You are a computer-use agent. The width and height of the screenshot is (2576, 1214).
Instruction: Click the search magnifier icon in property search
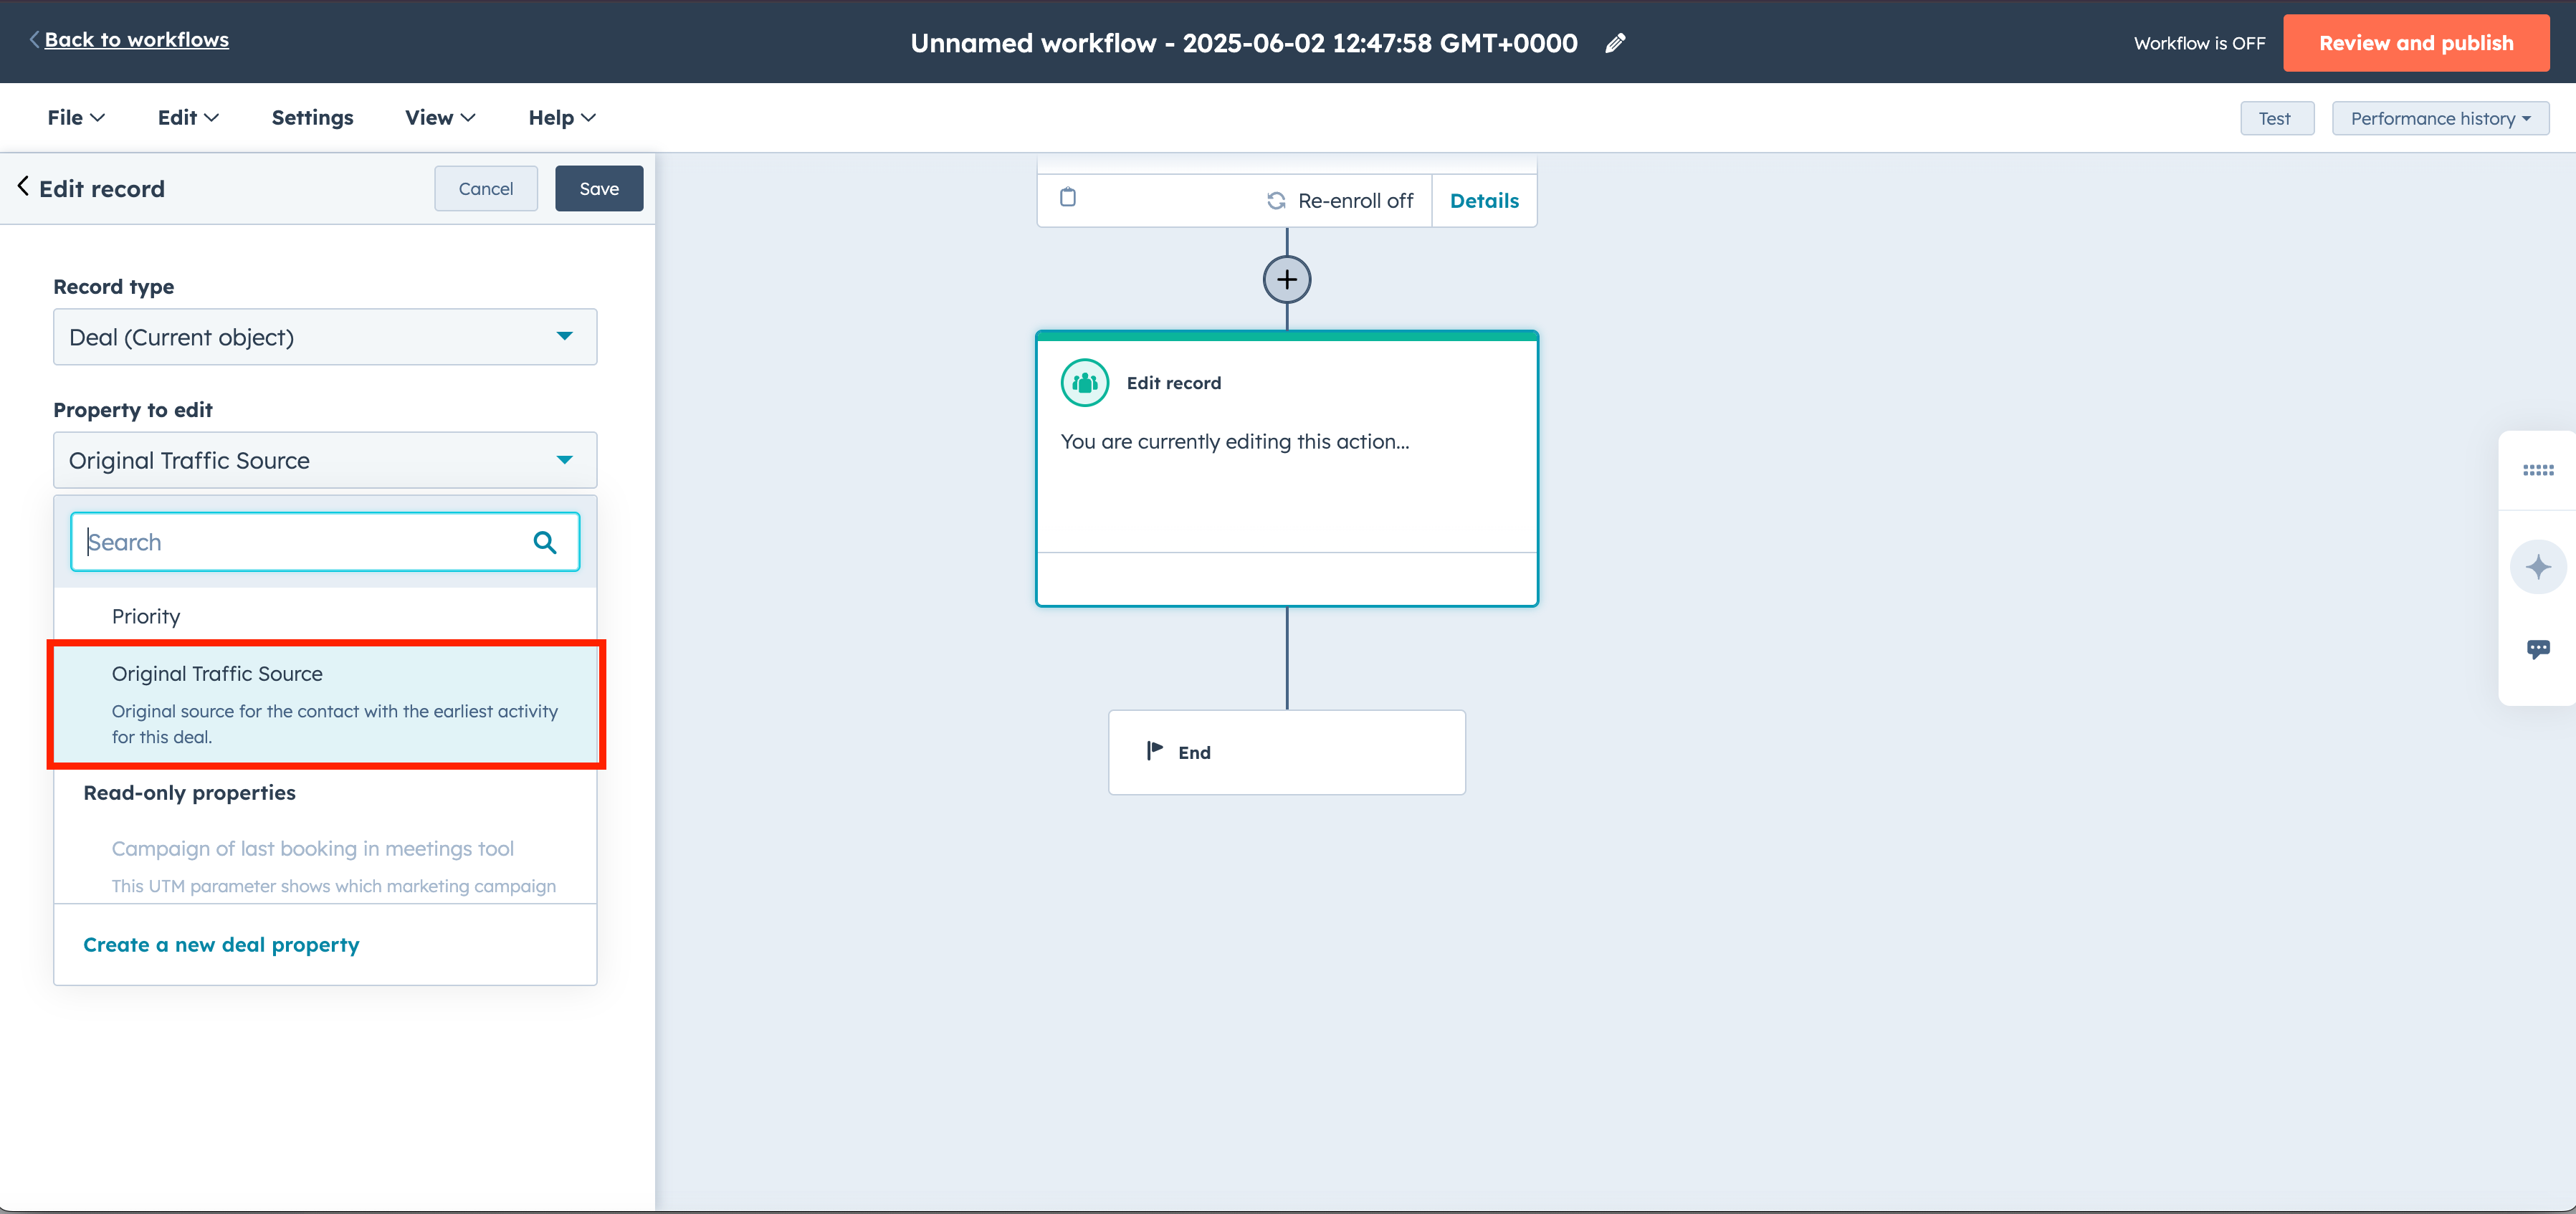pos(545,542)
